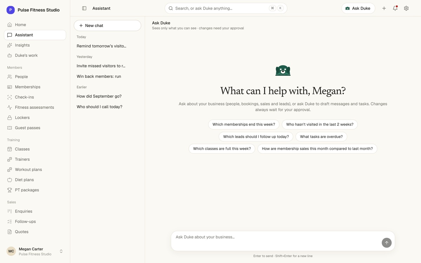421x263 pixels.
Task: Click the Ask Duke button
Action: 358,8
